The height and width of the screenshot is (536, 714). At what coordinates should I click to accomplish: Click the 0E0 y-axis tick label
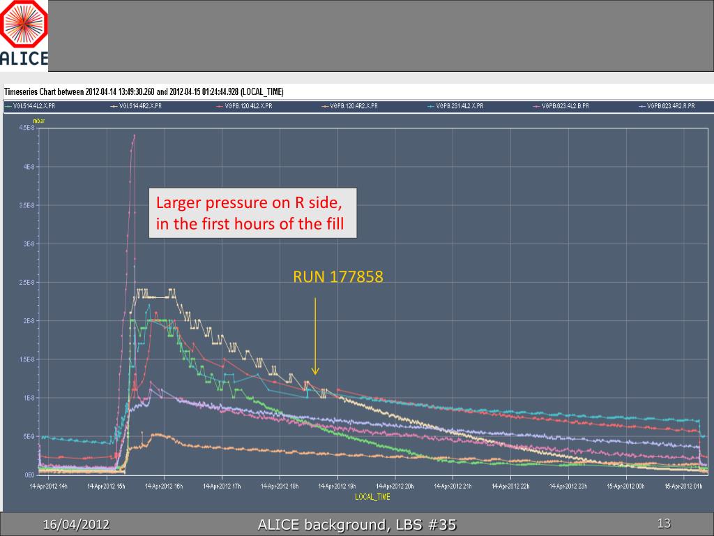pyautogui.click(x=29, y=475)
